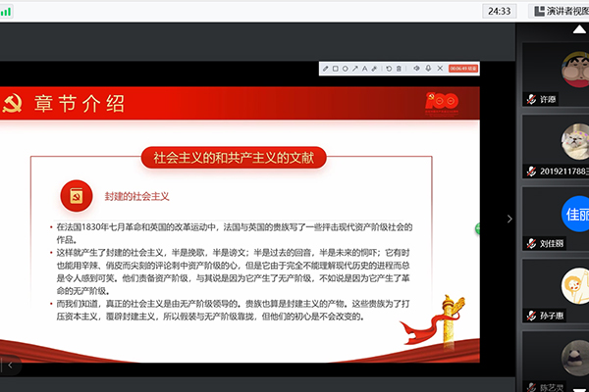The width and height of the screenshot is (589, 392).
Task: Select the text annotation tool
Action: click(364, 69)
